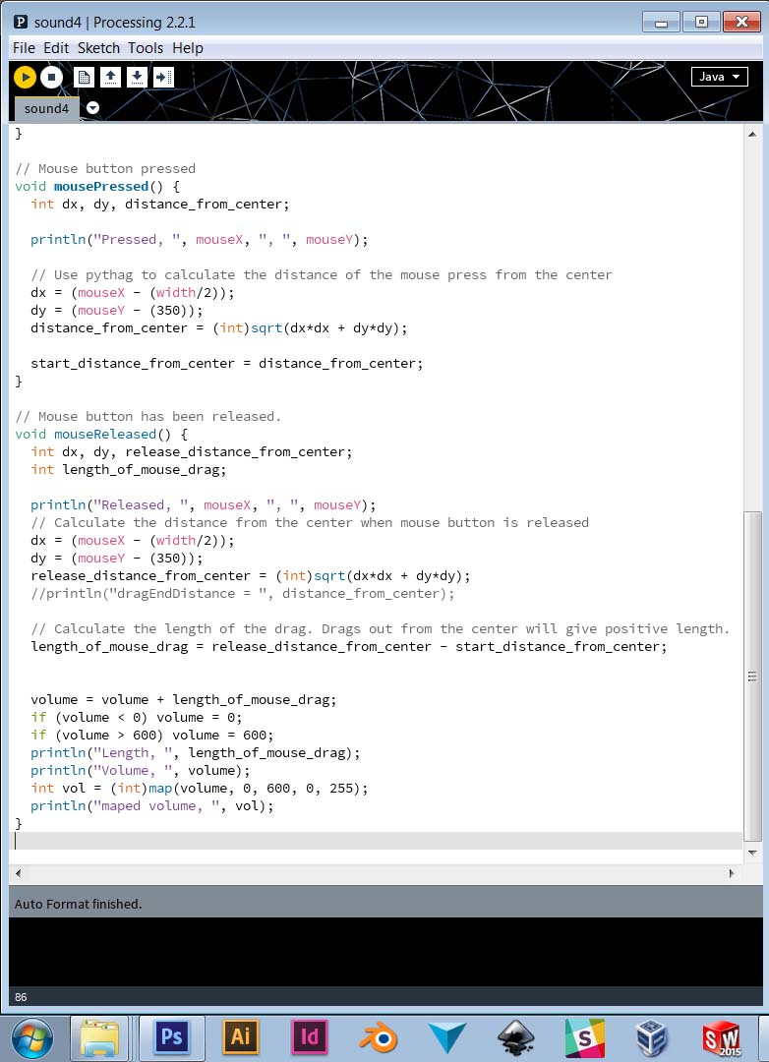Open the Tools menu
769x1062 pixels.
[146, 48]
